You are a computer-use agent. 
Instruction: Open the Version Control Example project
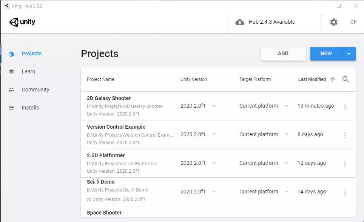point(116,127)
